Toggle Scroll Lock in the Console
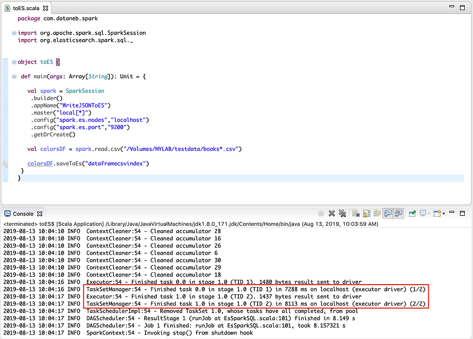Screen dimensions: 473x339 366,213
